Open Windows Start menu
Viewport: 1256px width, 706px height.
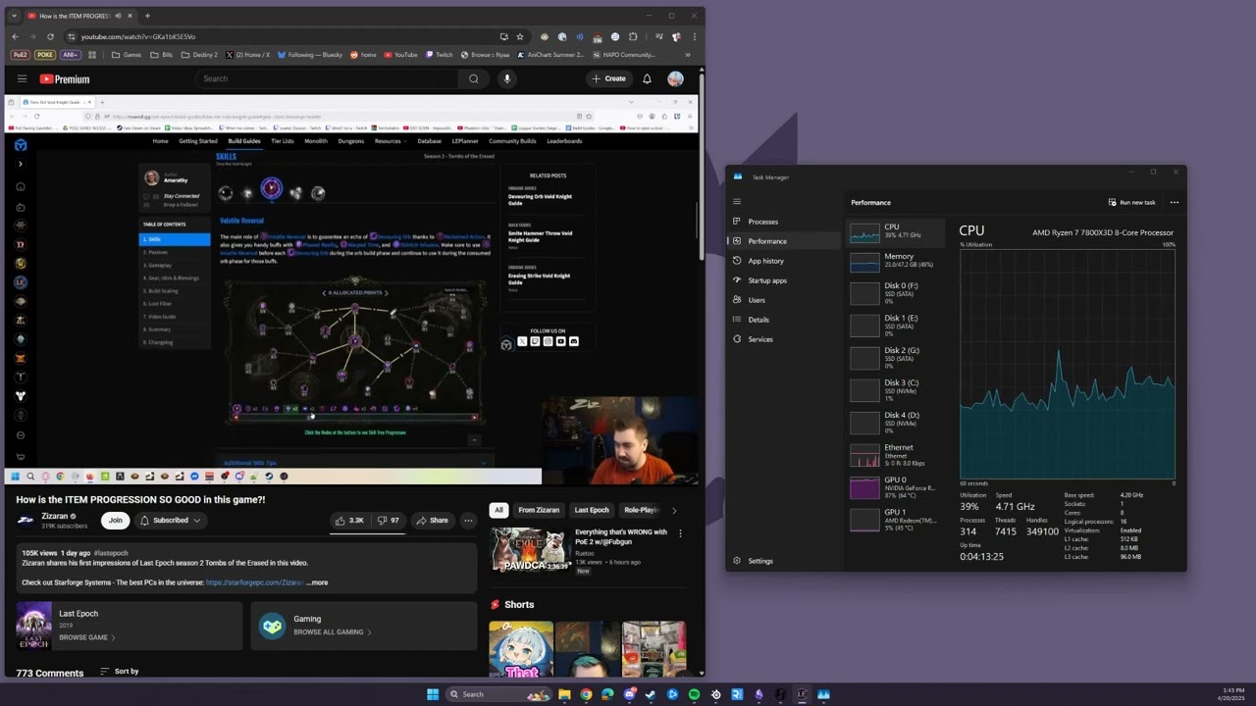click(x=433, y=694)
